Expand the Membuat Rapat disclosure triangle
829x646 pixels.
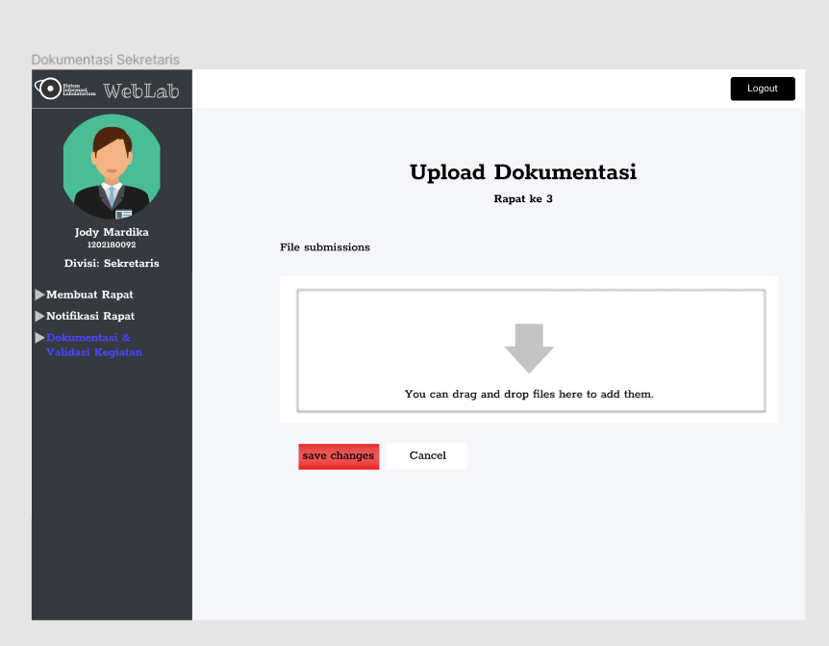coord(38,295)
